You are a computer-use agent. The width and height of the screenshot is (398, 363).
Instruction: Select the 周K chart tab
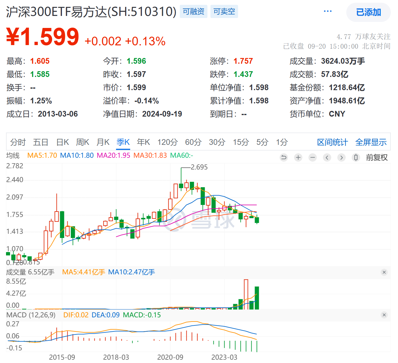point(83,142)
